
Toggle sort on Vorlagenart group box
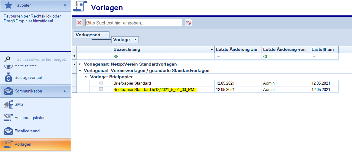click(x=92, y=35)
